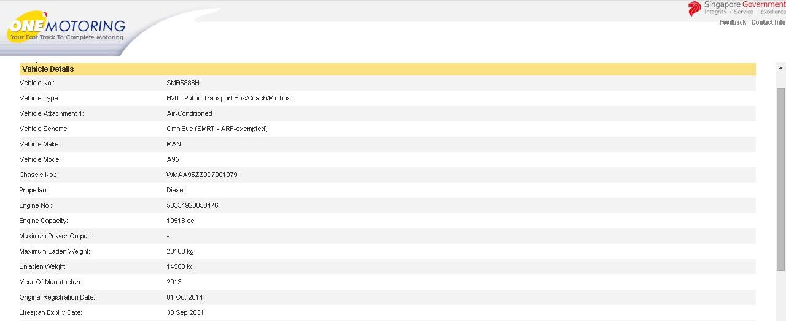Click the ONE Motoring logo
This screenshot has height=321, width=786.
click(66, 28)
